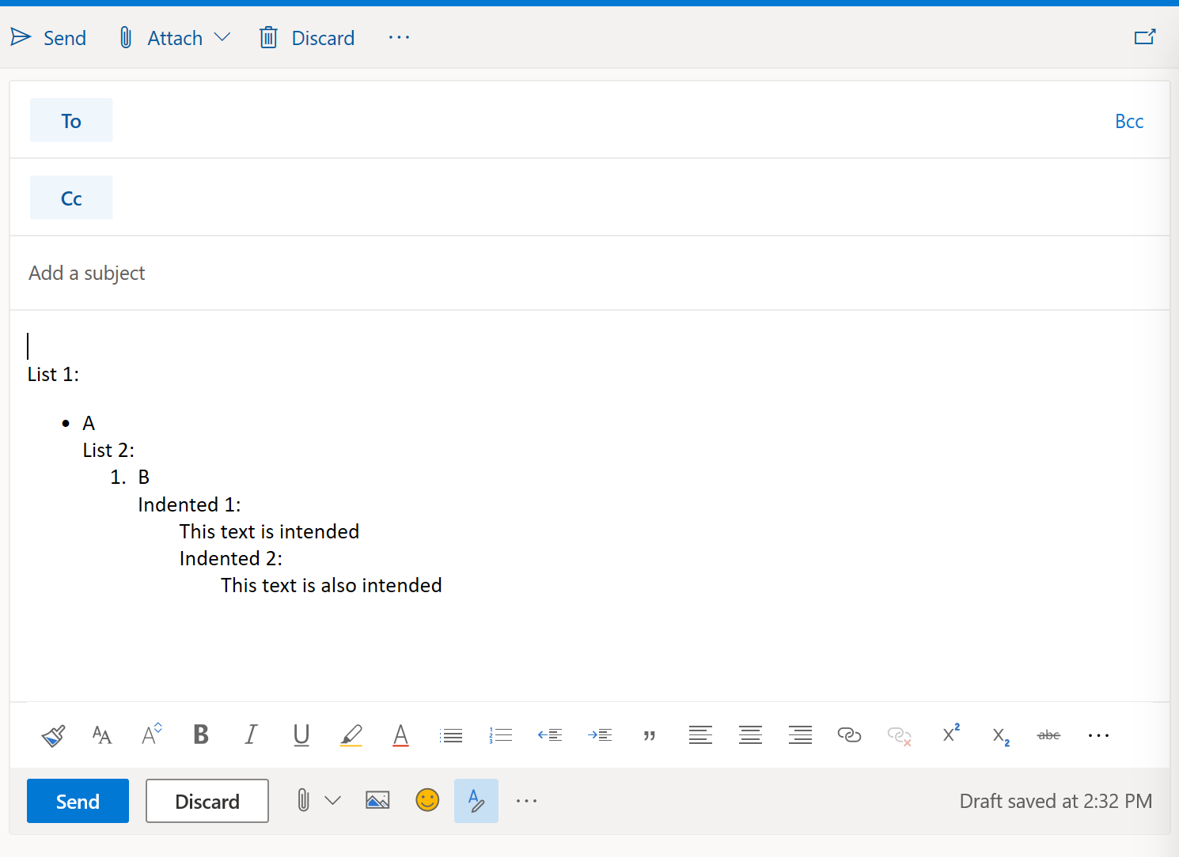The image size is (1179, 857).
Task: Insert a hyperlink
Action: 849,735
